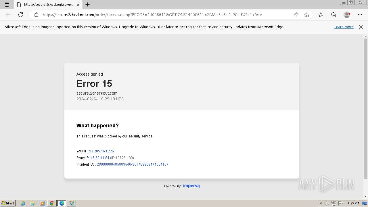Close the secure.2checkout.com tab
368x207 pixels.
(78, 5)
